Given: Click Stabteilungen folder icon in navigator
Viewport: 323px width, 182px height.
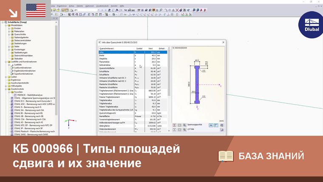Looking at the screenshot, I should coord(12,43).
